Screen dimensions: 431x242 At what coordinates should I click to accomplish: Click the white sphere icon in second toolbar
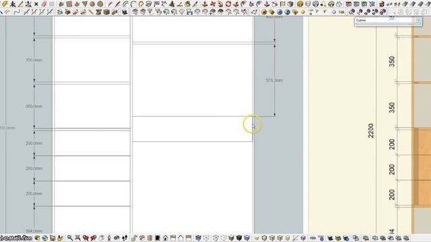coord(334,12)
